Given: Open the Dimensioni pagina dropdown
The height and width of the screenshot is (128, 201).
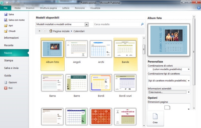Looking at the screenshot, I should (189, 109).
